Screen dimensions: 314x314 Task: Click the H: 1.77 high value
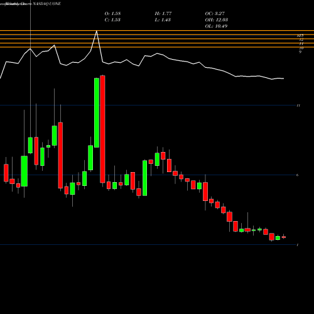tap(163, 14)
